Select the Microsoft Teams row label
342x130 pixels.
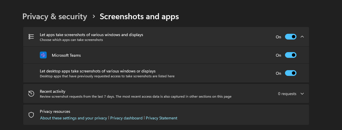coord(66,55)
